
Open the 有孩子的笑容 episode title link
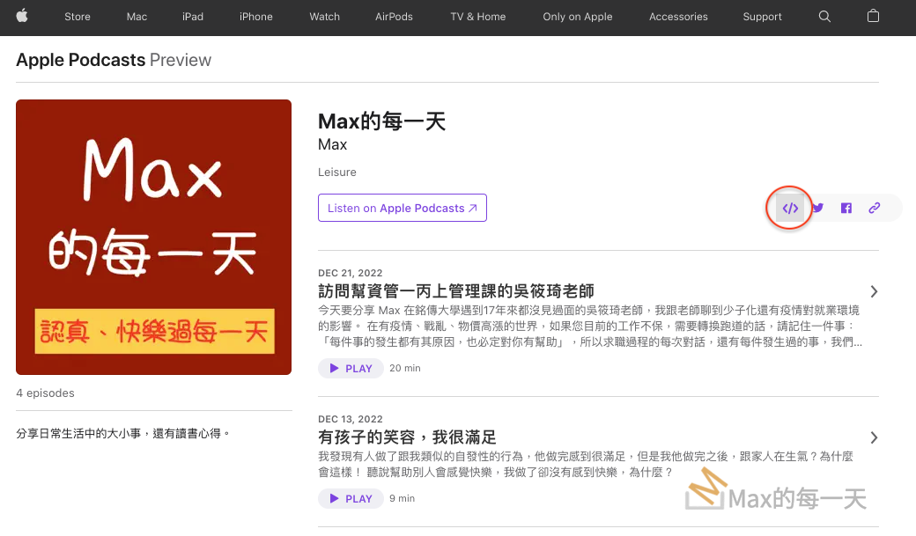407,437
